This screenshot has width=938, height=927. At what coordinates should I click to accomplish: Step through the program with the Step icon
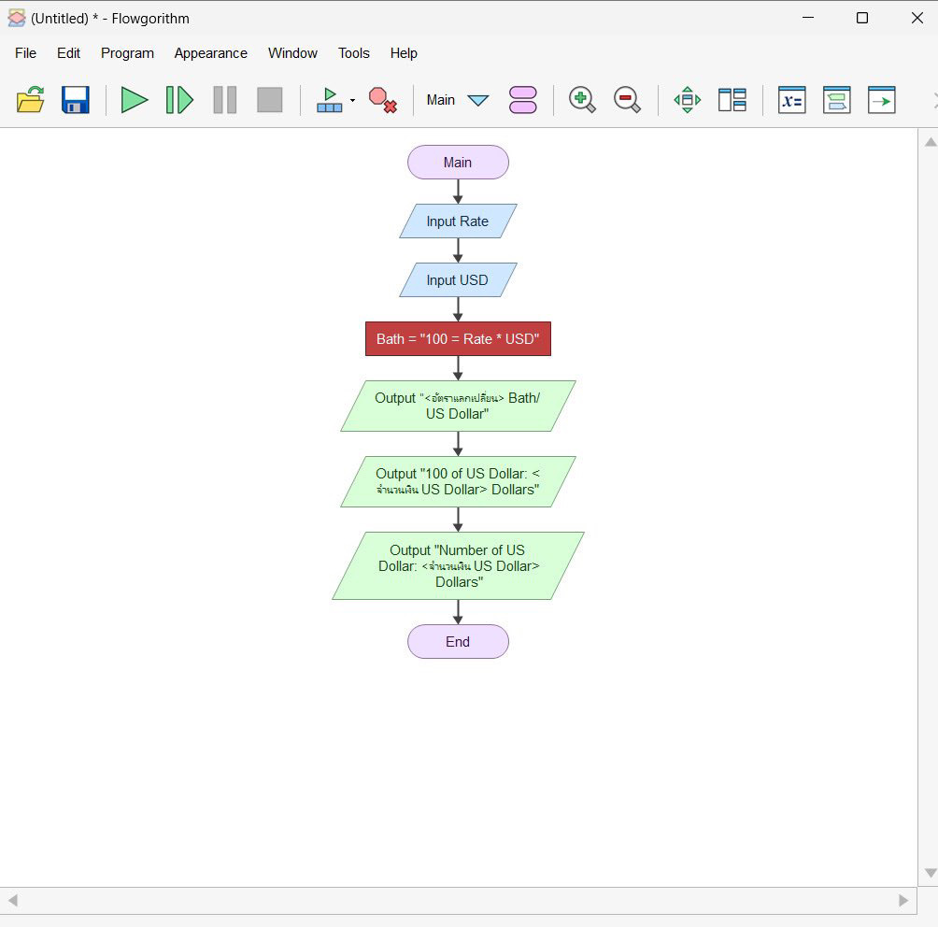tap(179, 100)
